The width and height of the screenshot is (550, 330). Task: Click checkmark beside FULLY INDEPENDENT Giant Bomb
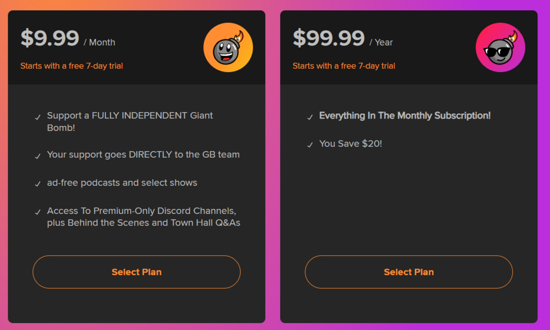38,117
